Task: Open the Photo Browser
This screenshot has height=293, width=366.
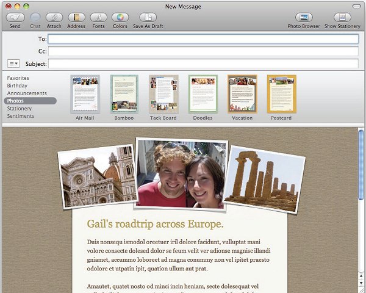Action: [x=304, y=18]
